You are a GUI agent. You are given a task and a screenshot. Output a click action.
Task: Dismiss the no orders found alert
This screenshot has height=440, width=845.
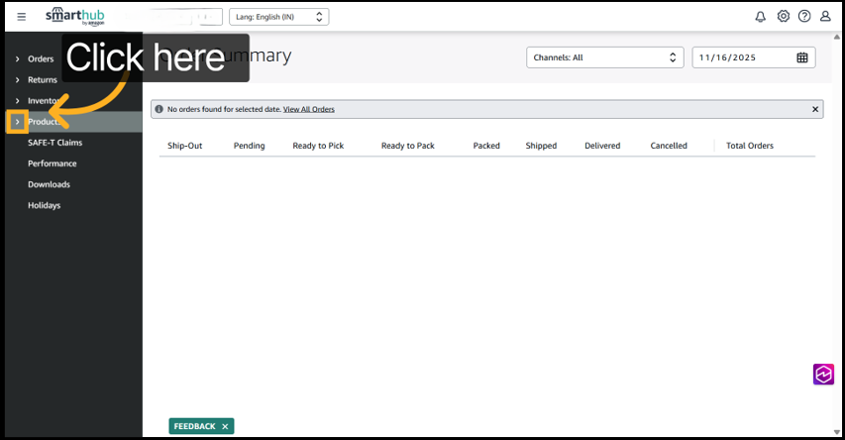point(815,109)
